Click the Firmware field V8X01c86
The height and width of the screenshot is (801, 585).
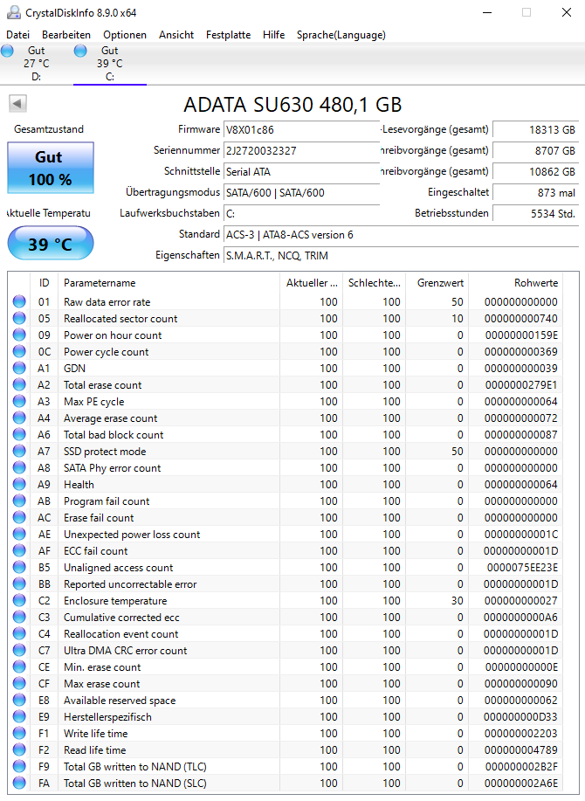(302, 130)
